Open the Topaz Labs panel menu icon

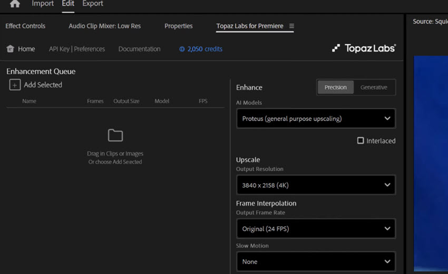[x=291, y=26]
